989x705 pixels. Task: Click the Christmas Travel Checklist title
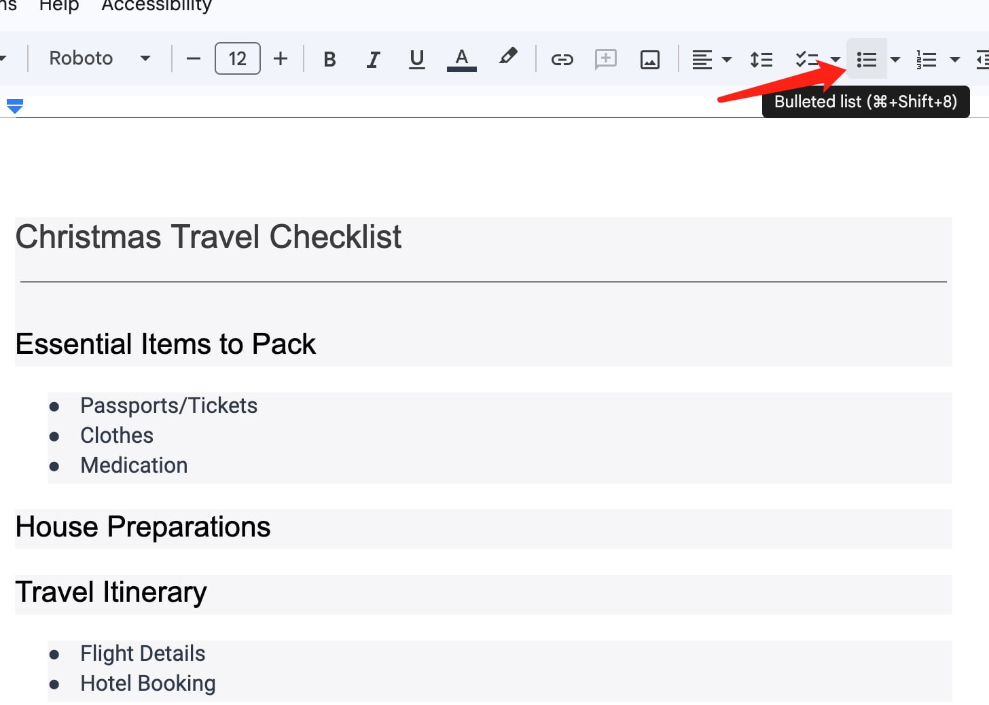pos(209,237)
